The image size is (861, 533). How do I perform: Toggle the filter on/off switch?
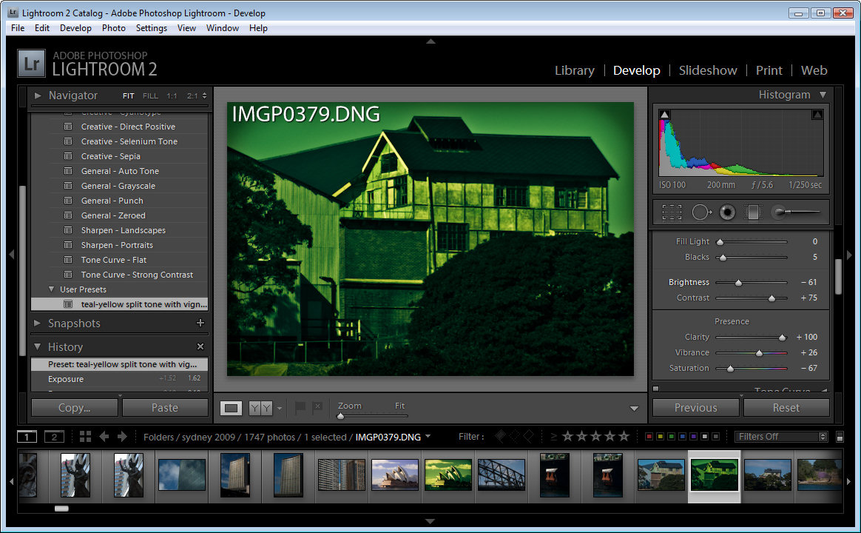tap(840, 437)
